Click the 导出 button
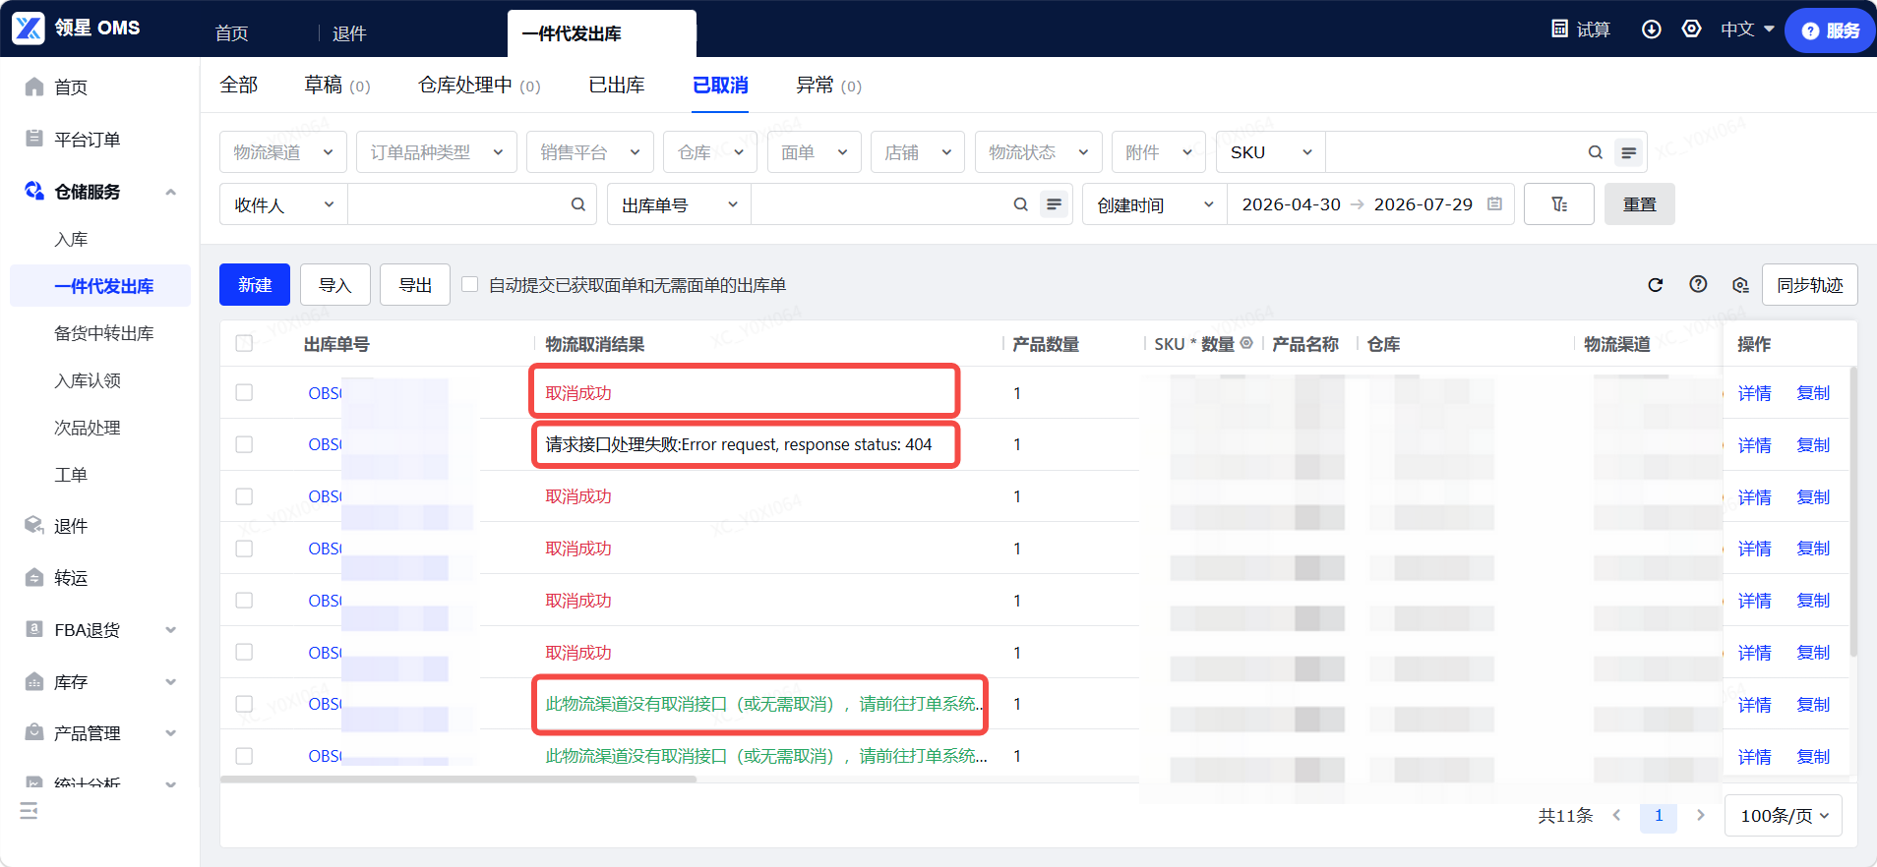This screenshot has height=867, width=1877. (x=415, y=285)
